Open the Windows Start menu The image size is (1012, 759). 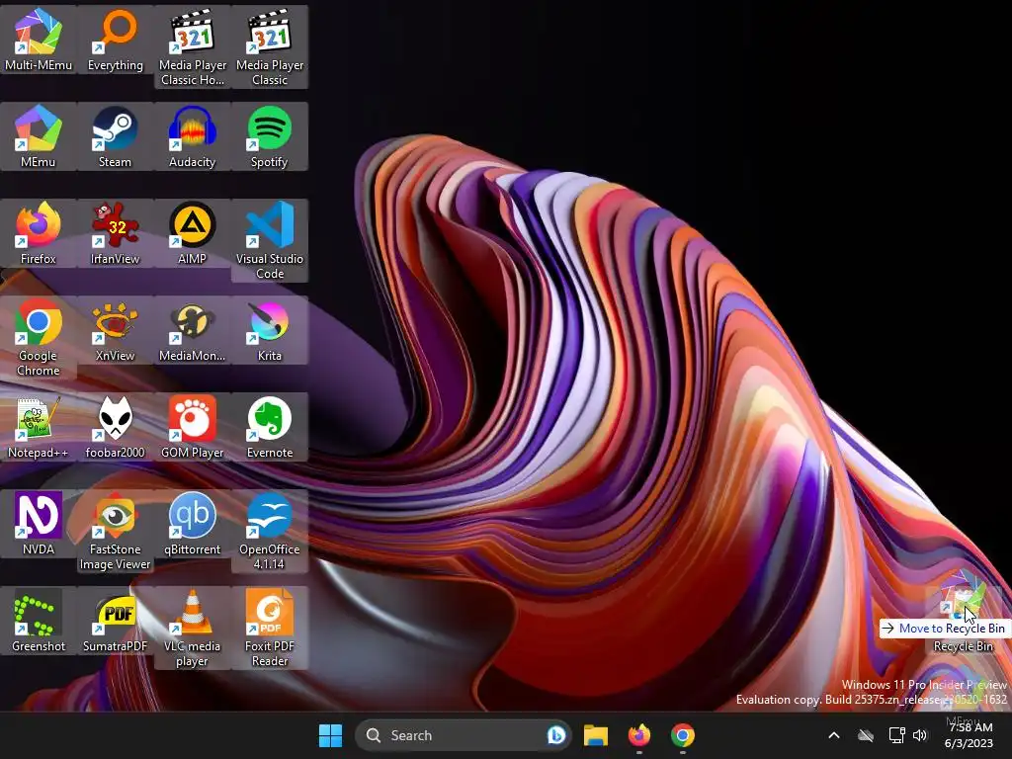click(x=330, y=735)
